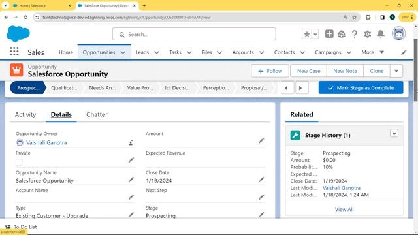Edit the Close Date pencil icon
Screen dimensions: 418x235
coord(261,180)
